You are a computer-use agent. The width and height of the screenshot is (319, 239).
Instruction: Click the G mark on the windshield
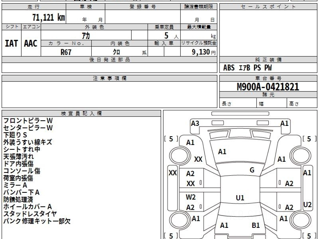point(252,170)
